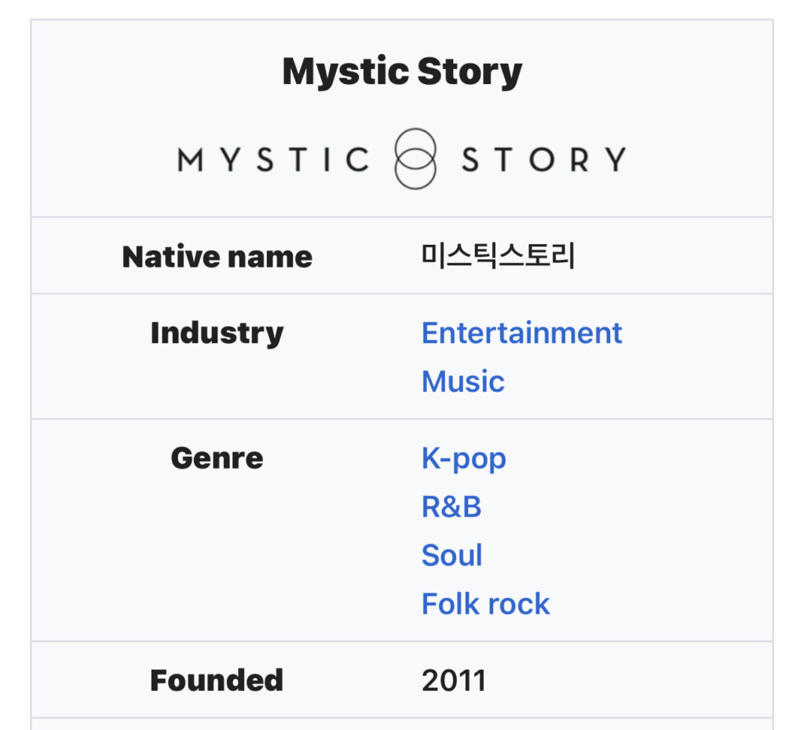Click the Industry row label

pos(217,333)
